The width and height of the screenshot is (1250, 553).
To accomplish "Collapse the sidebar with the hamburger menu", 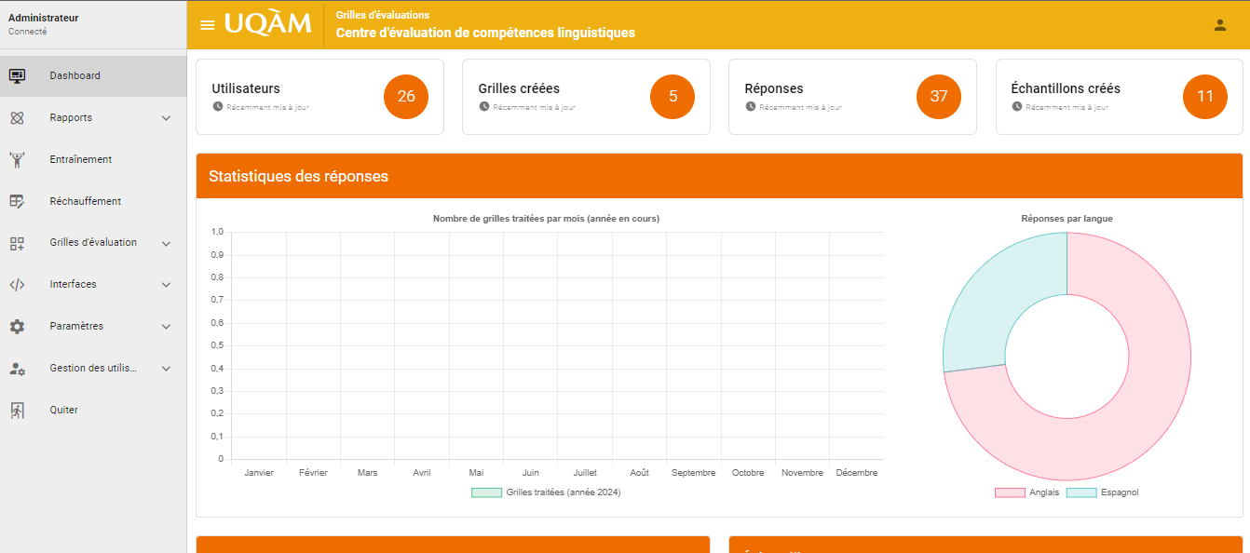I will [206, 25].
